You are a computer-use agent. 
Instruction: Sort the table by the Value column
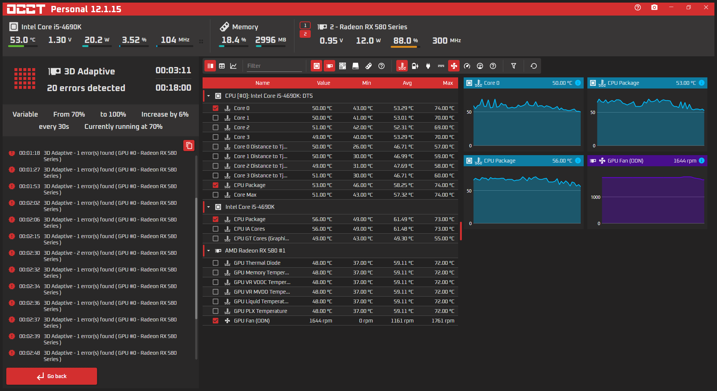click(x=323, y=83)
